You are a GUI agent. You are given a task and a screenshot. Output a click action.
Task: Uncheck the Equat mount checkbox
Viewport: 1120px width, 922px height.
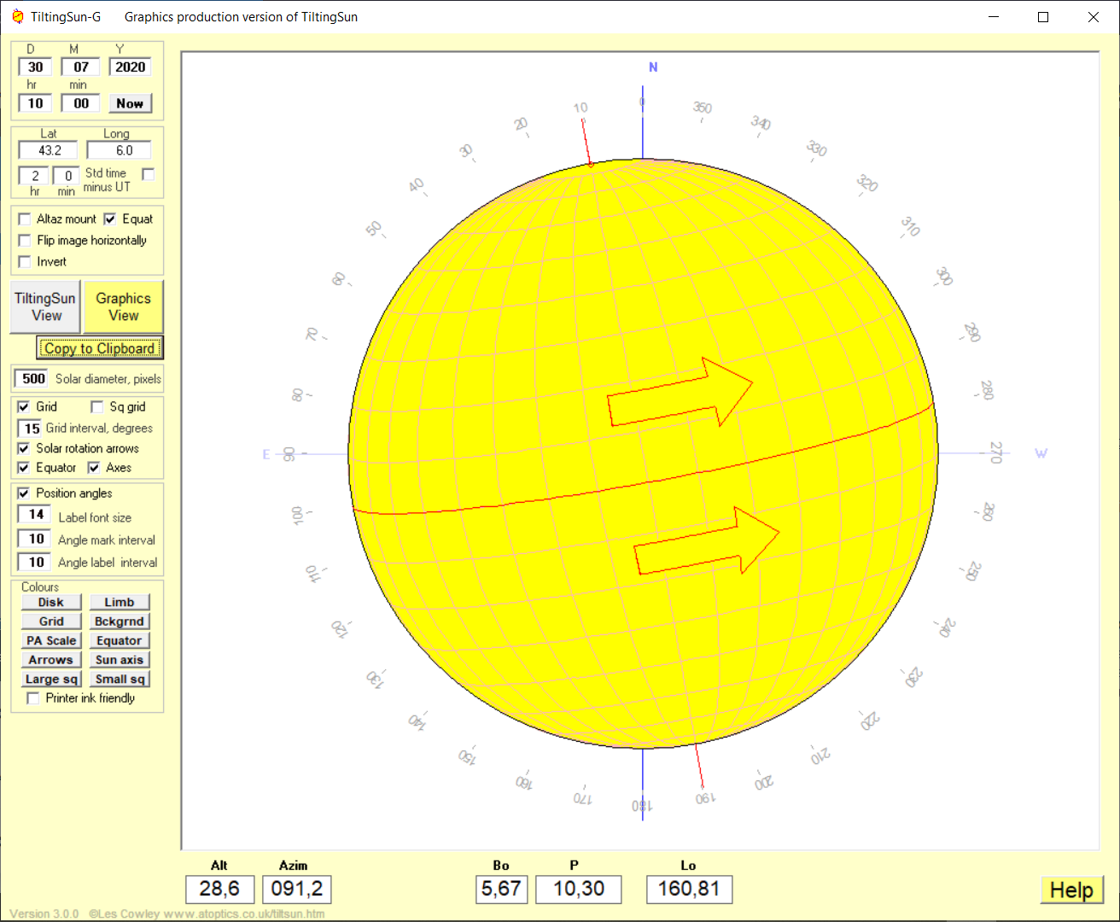(109, 219)
